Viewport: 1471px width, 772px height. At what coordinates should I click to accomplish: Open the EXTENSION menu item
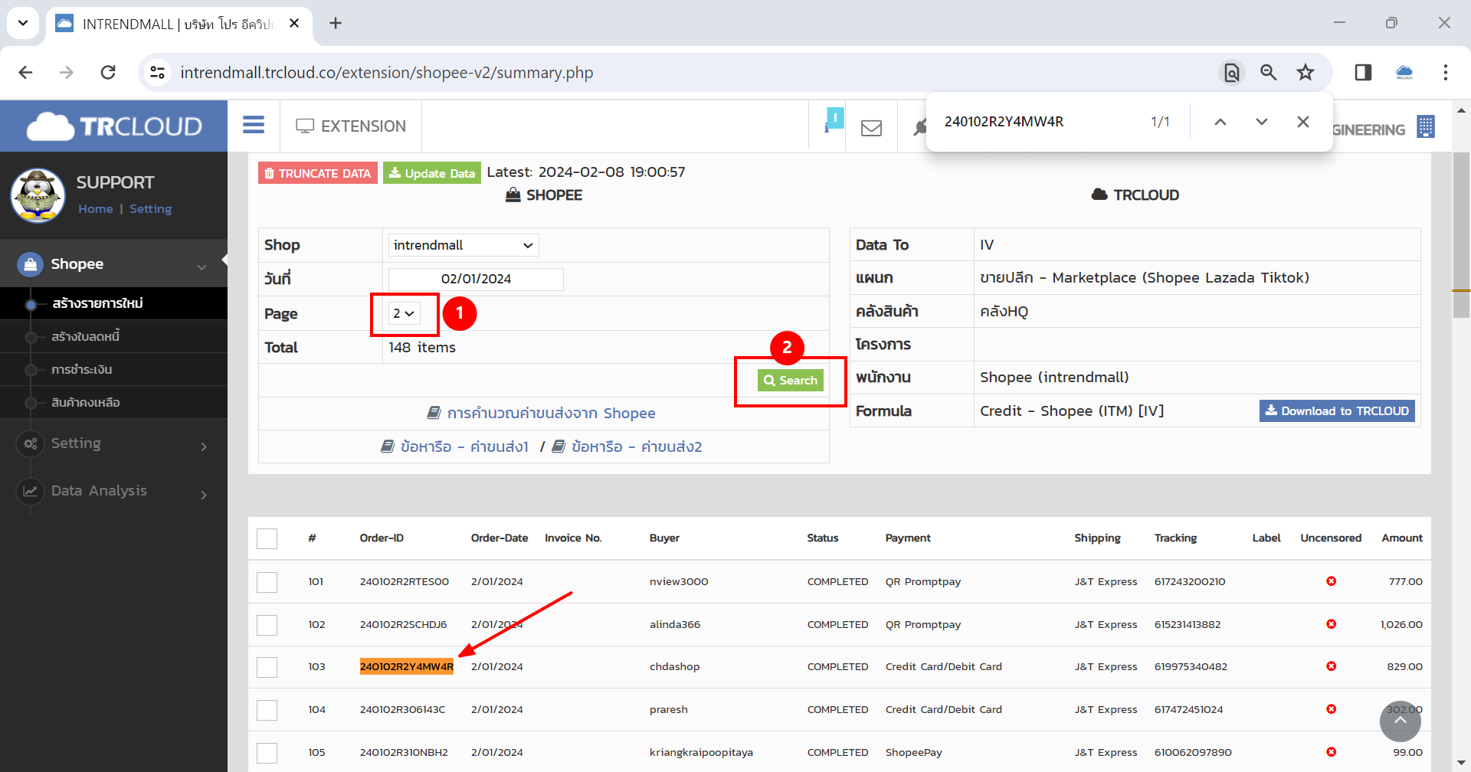pos(351,126)
